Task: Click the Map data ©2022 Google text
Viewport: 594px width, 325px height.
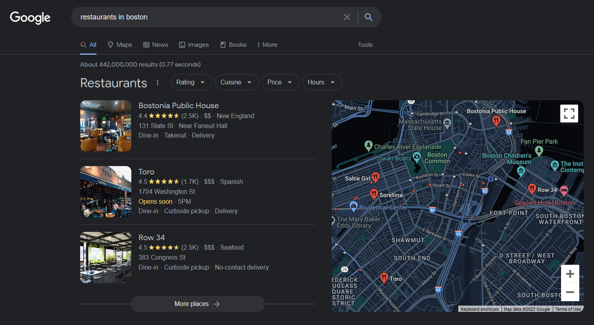Action: (x=527, y=309)
